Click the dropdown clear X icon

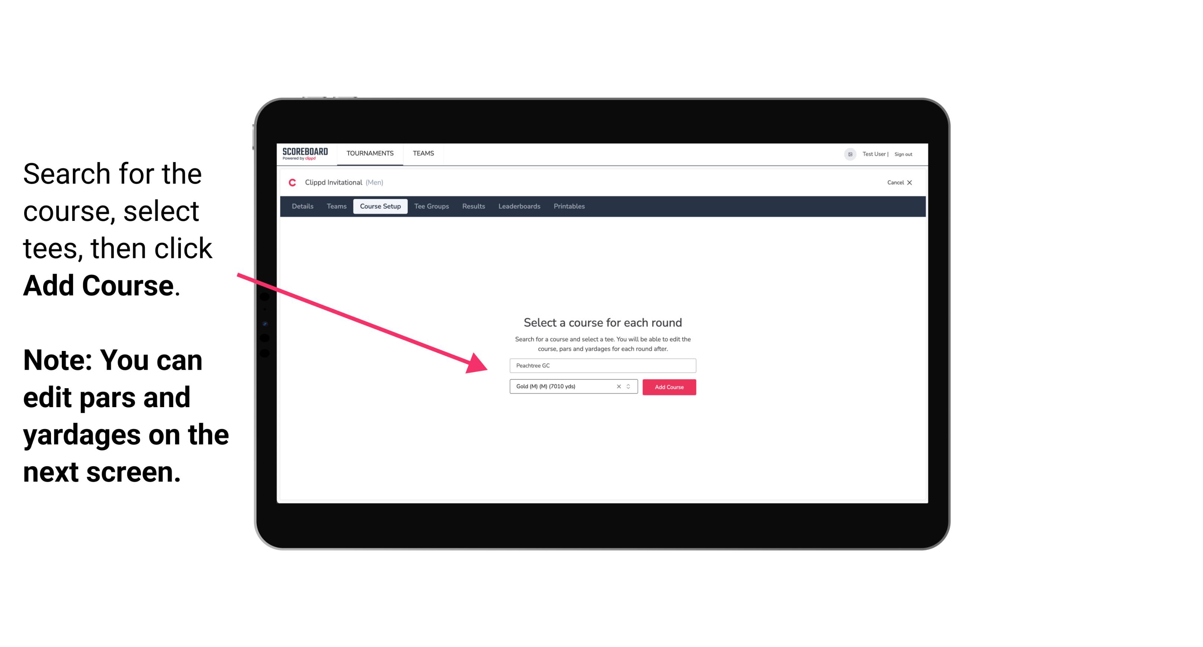pos(618,386)
